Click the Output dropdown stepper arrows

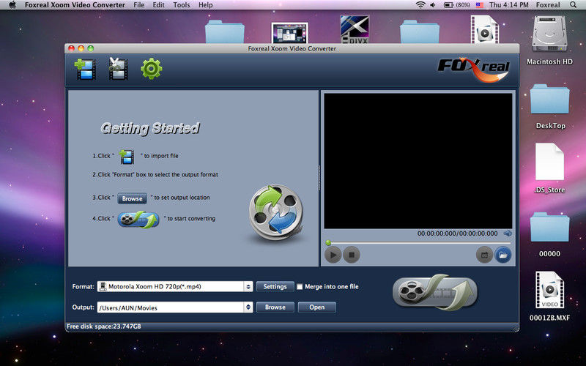click(248, 307)
